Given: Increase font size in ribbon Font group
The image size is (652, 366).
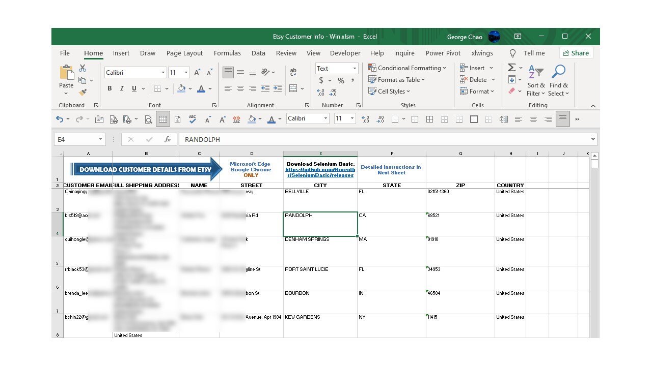Looking at the screenshot, I should click(197, 73).
